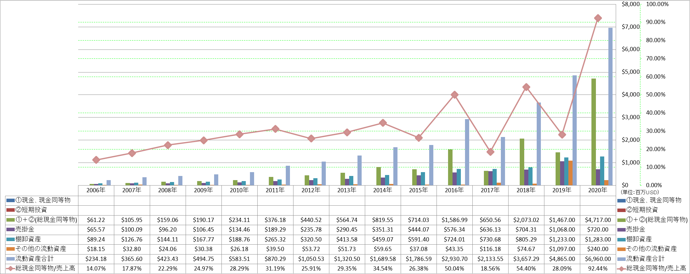This screenshot has height=274, width=690.
Task: Click the $234.18 current assets total cell
Action: [x=96, y=259]
